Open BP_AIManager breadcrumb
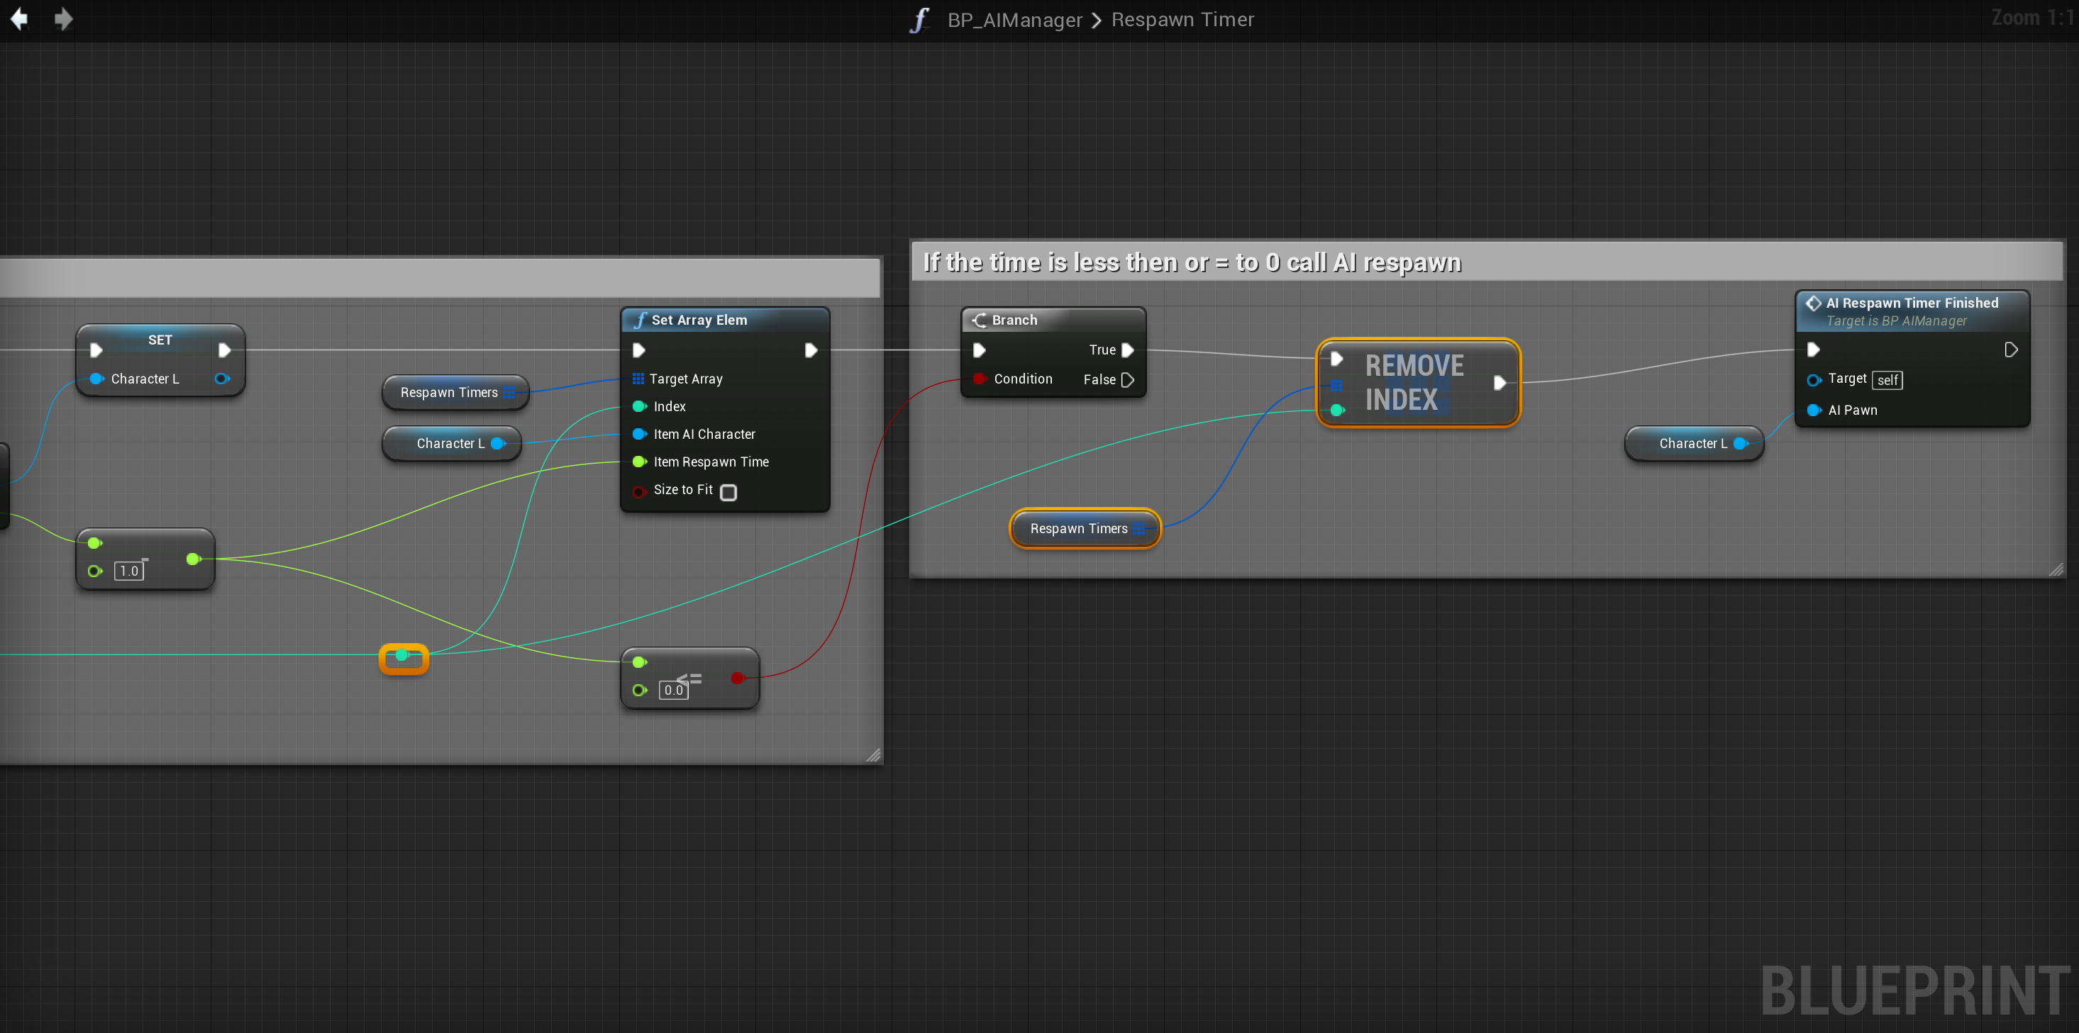Viewport: 2079px width, 1033px height. pyautogui.click(x=1014, y=20)
